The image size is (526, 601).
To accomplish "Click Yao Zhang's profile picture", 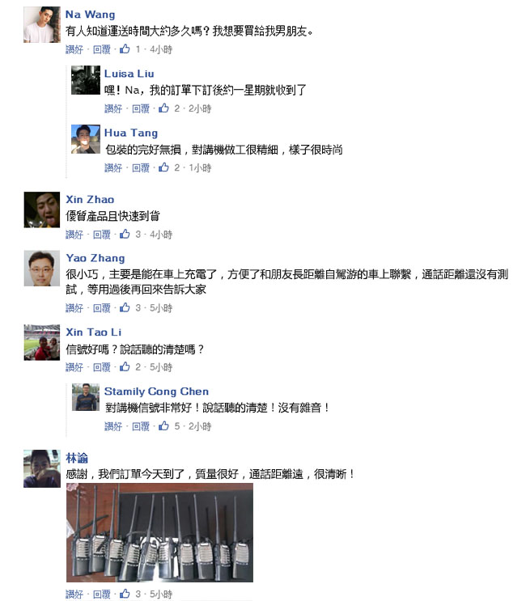I will pyautogui.click(x=42, y=269).
